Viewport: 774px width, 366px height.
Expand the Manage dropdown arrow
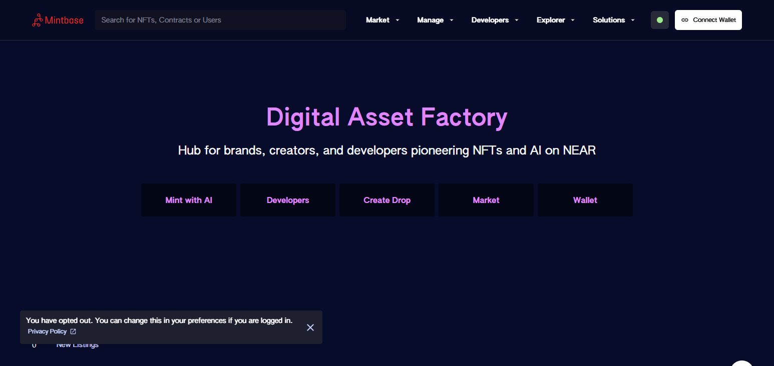point(452,20)
